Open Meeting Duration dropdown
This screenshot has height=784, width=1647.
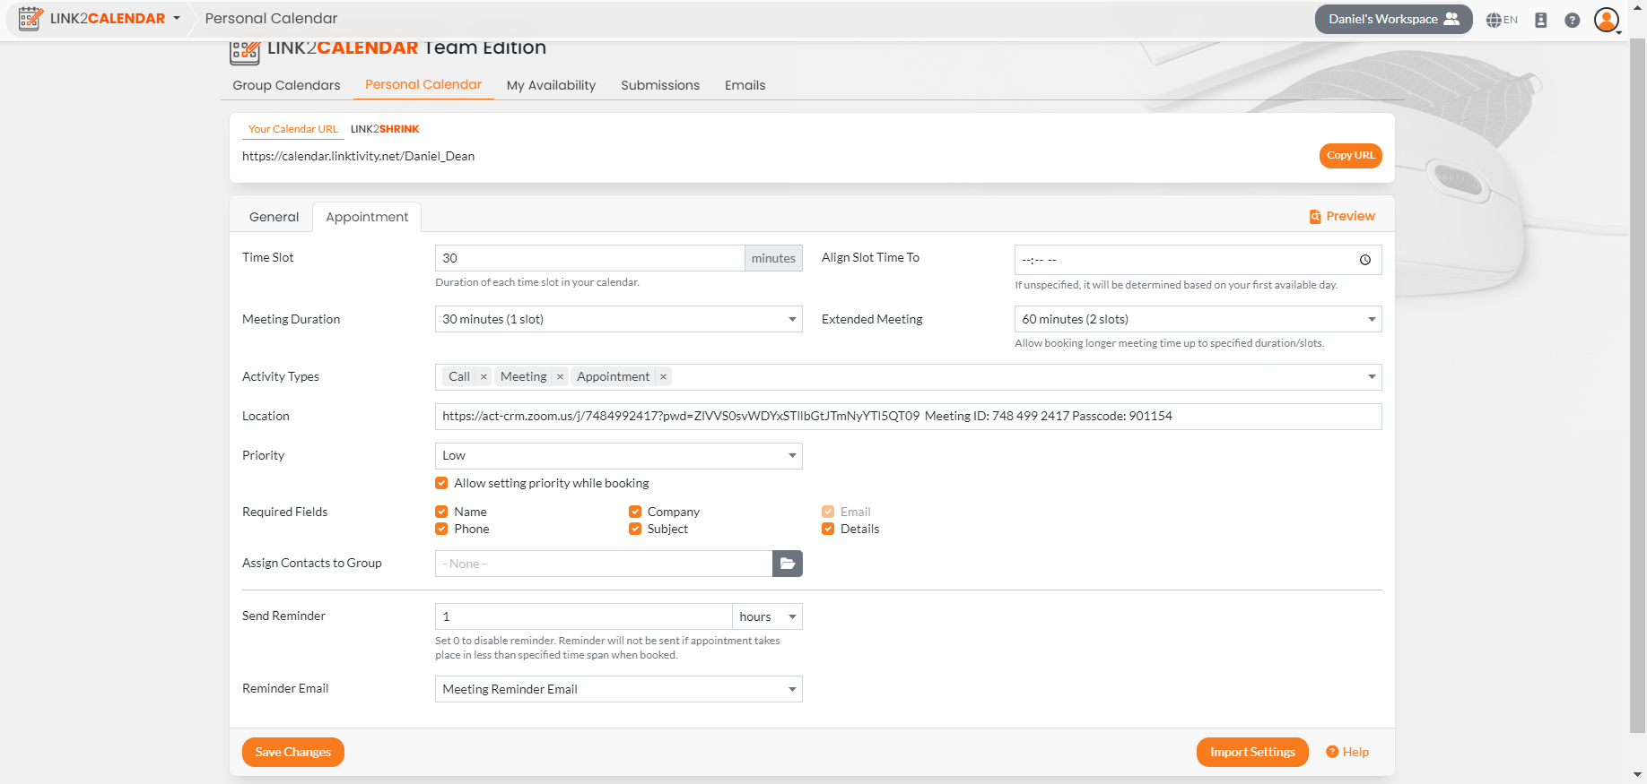point(618,319)
